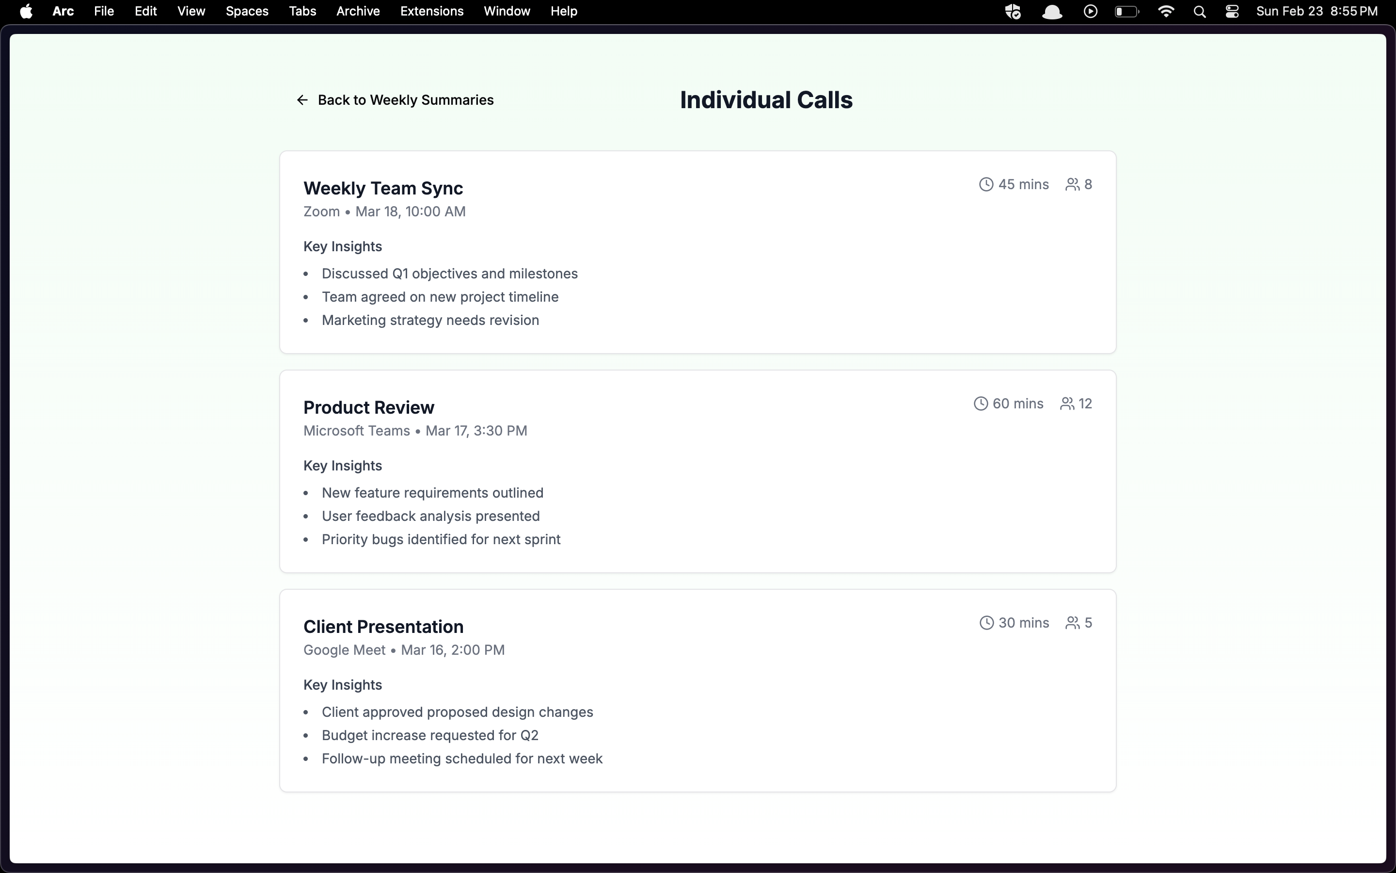Click the menu bar date and time
Image resolution: width=1396 pixels, height=873 pixels.
[1317, 12]
